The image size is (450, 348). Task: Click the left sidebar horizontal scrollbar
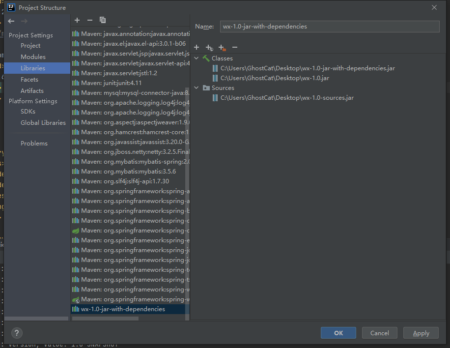pyautogui.click(x=36, y=319)
